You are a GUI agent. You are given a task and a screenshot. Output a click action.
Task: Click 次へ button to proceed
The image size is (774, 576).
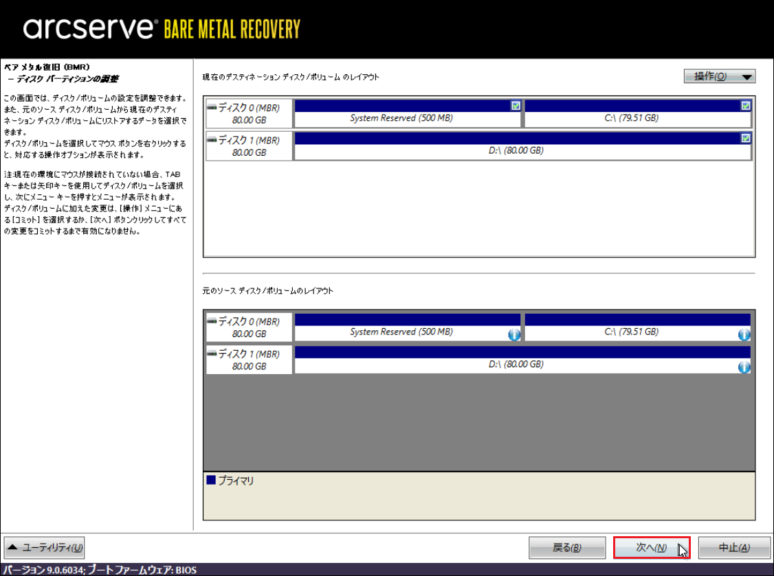pos(651,547)
